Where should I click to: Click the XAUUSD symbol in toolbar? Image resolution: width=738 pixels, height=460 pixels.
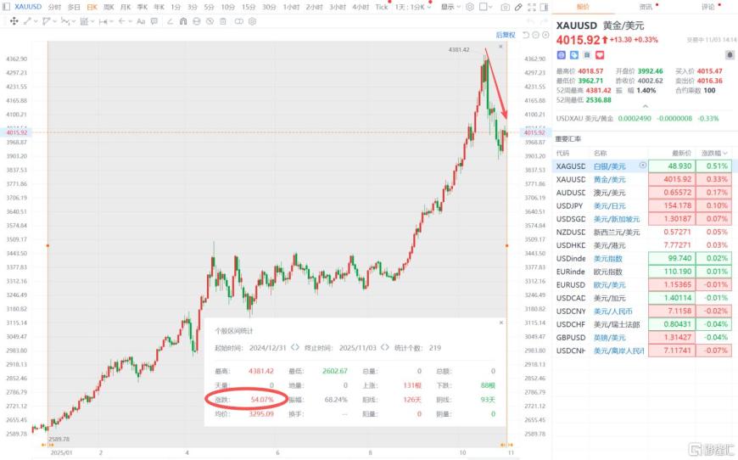pyautogui.click(x=28, y=7)
